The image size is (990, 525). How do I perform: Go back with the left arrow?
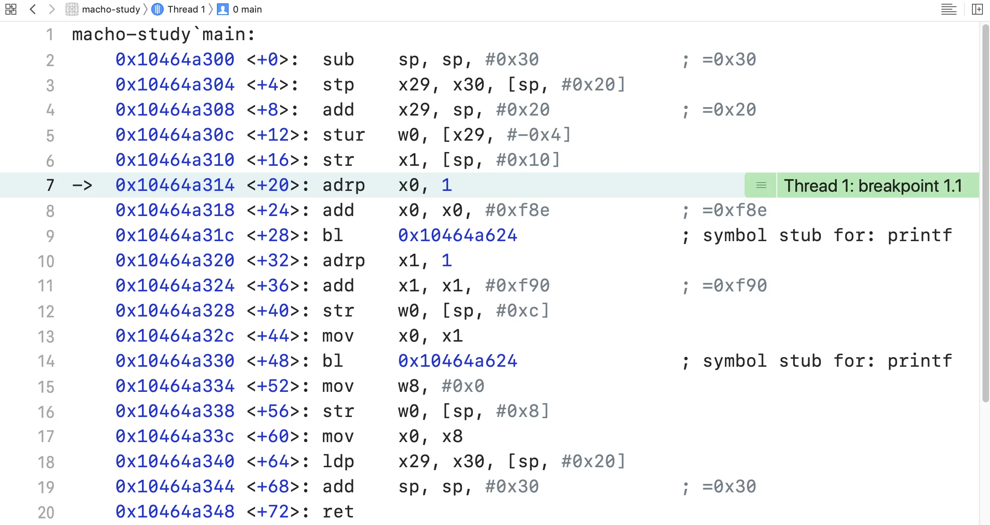[x=33, y=9]
